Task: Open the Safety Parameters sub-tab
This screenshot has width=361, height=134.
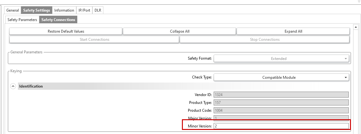Action: click(22, 20)
